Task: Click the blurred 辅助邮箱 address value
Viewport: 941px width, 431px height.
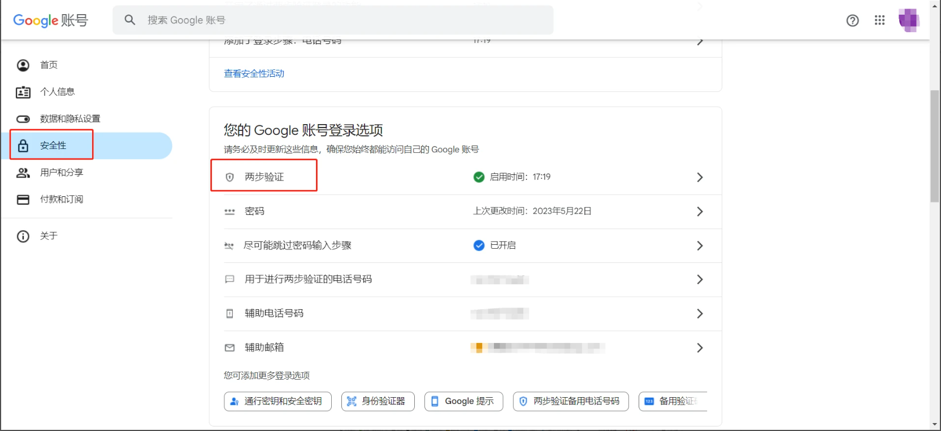Action: (x=537, y=348)
